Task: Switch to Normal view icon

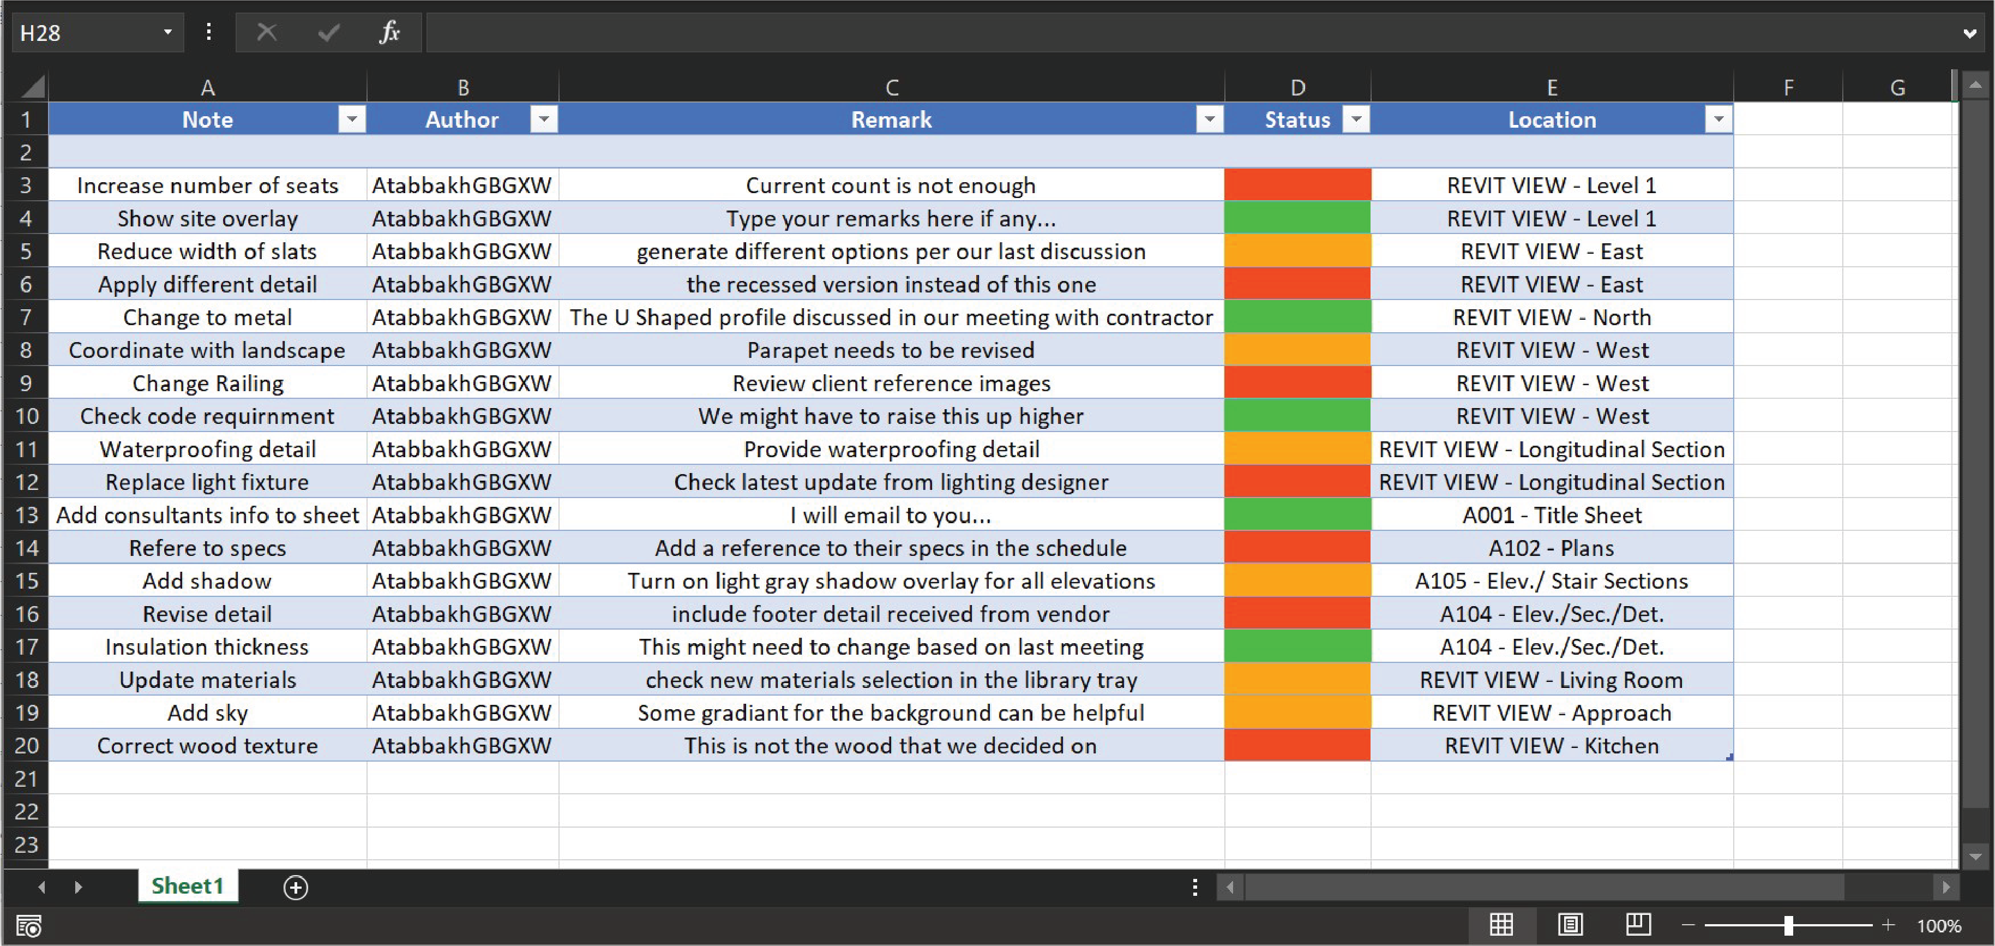Action: click(x=1501, y=924)
